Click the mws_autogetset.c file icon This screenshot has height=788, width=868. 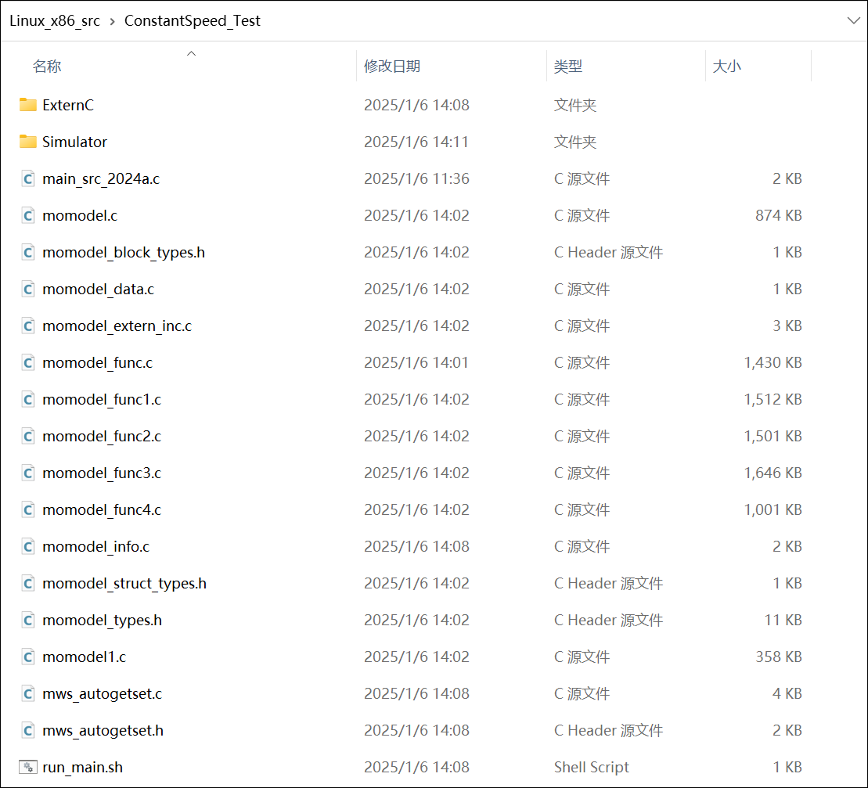pyautogui.click(x=28, y=693)
